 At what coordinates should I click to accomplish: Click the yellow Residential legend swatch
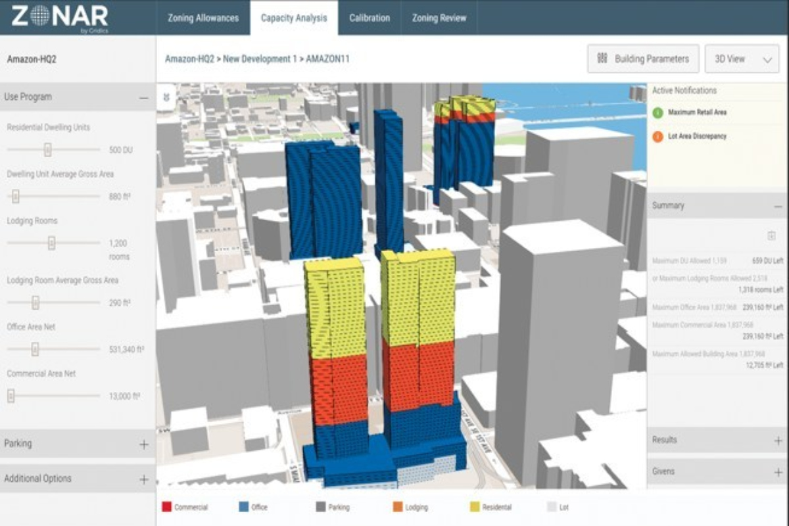[475, 507]
